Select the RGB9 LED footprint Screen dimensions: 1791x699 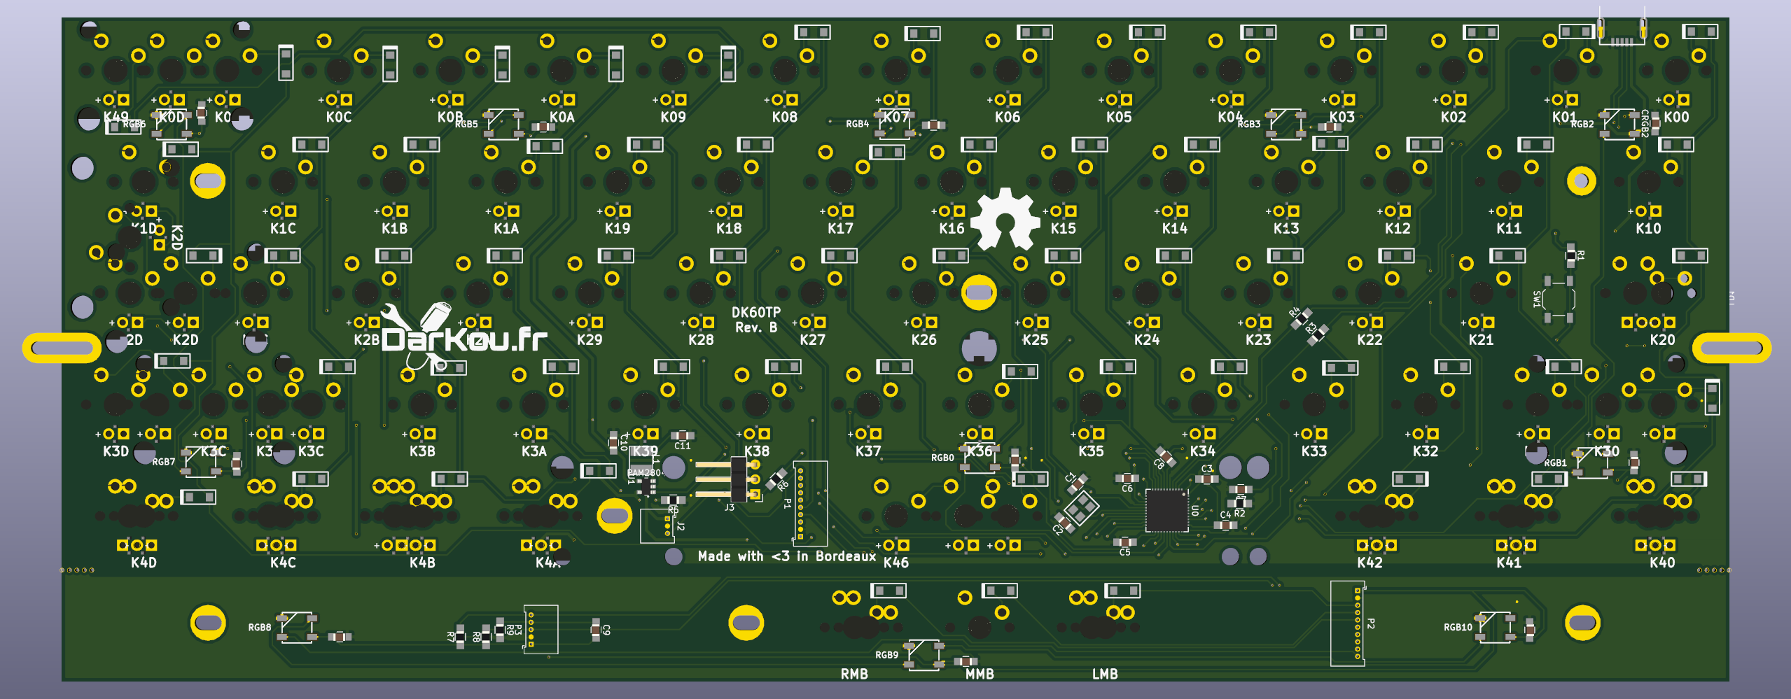pos(924,655)
